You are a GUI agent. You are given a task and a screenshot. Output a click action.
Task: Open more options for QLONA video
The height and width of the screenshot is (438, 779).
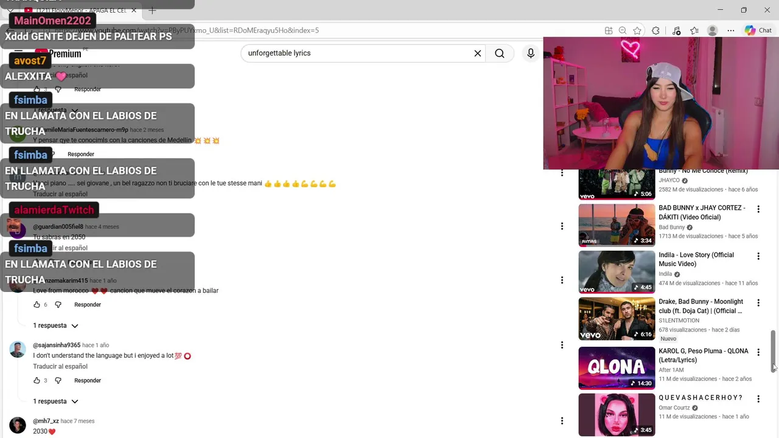tap(758, 352)
